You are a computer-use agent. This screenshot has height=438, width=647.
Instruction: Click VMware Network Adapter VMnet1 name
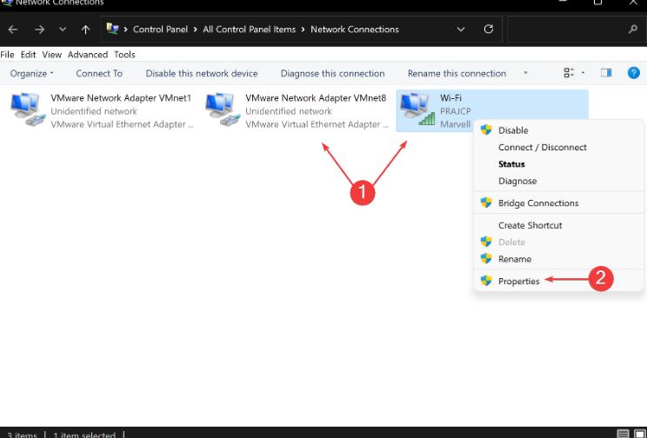click(121, 98)
